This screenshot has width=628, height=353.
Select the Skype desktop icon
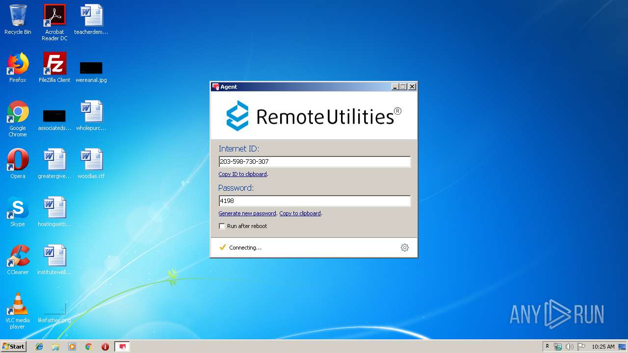(x=18, y=212)
